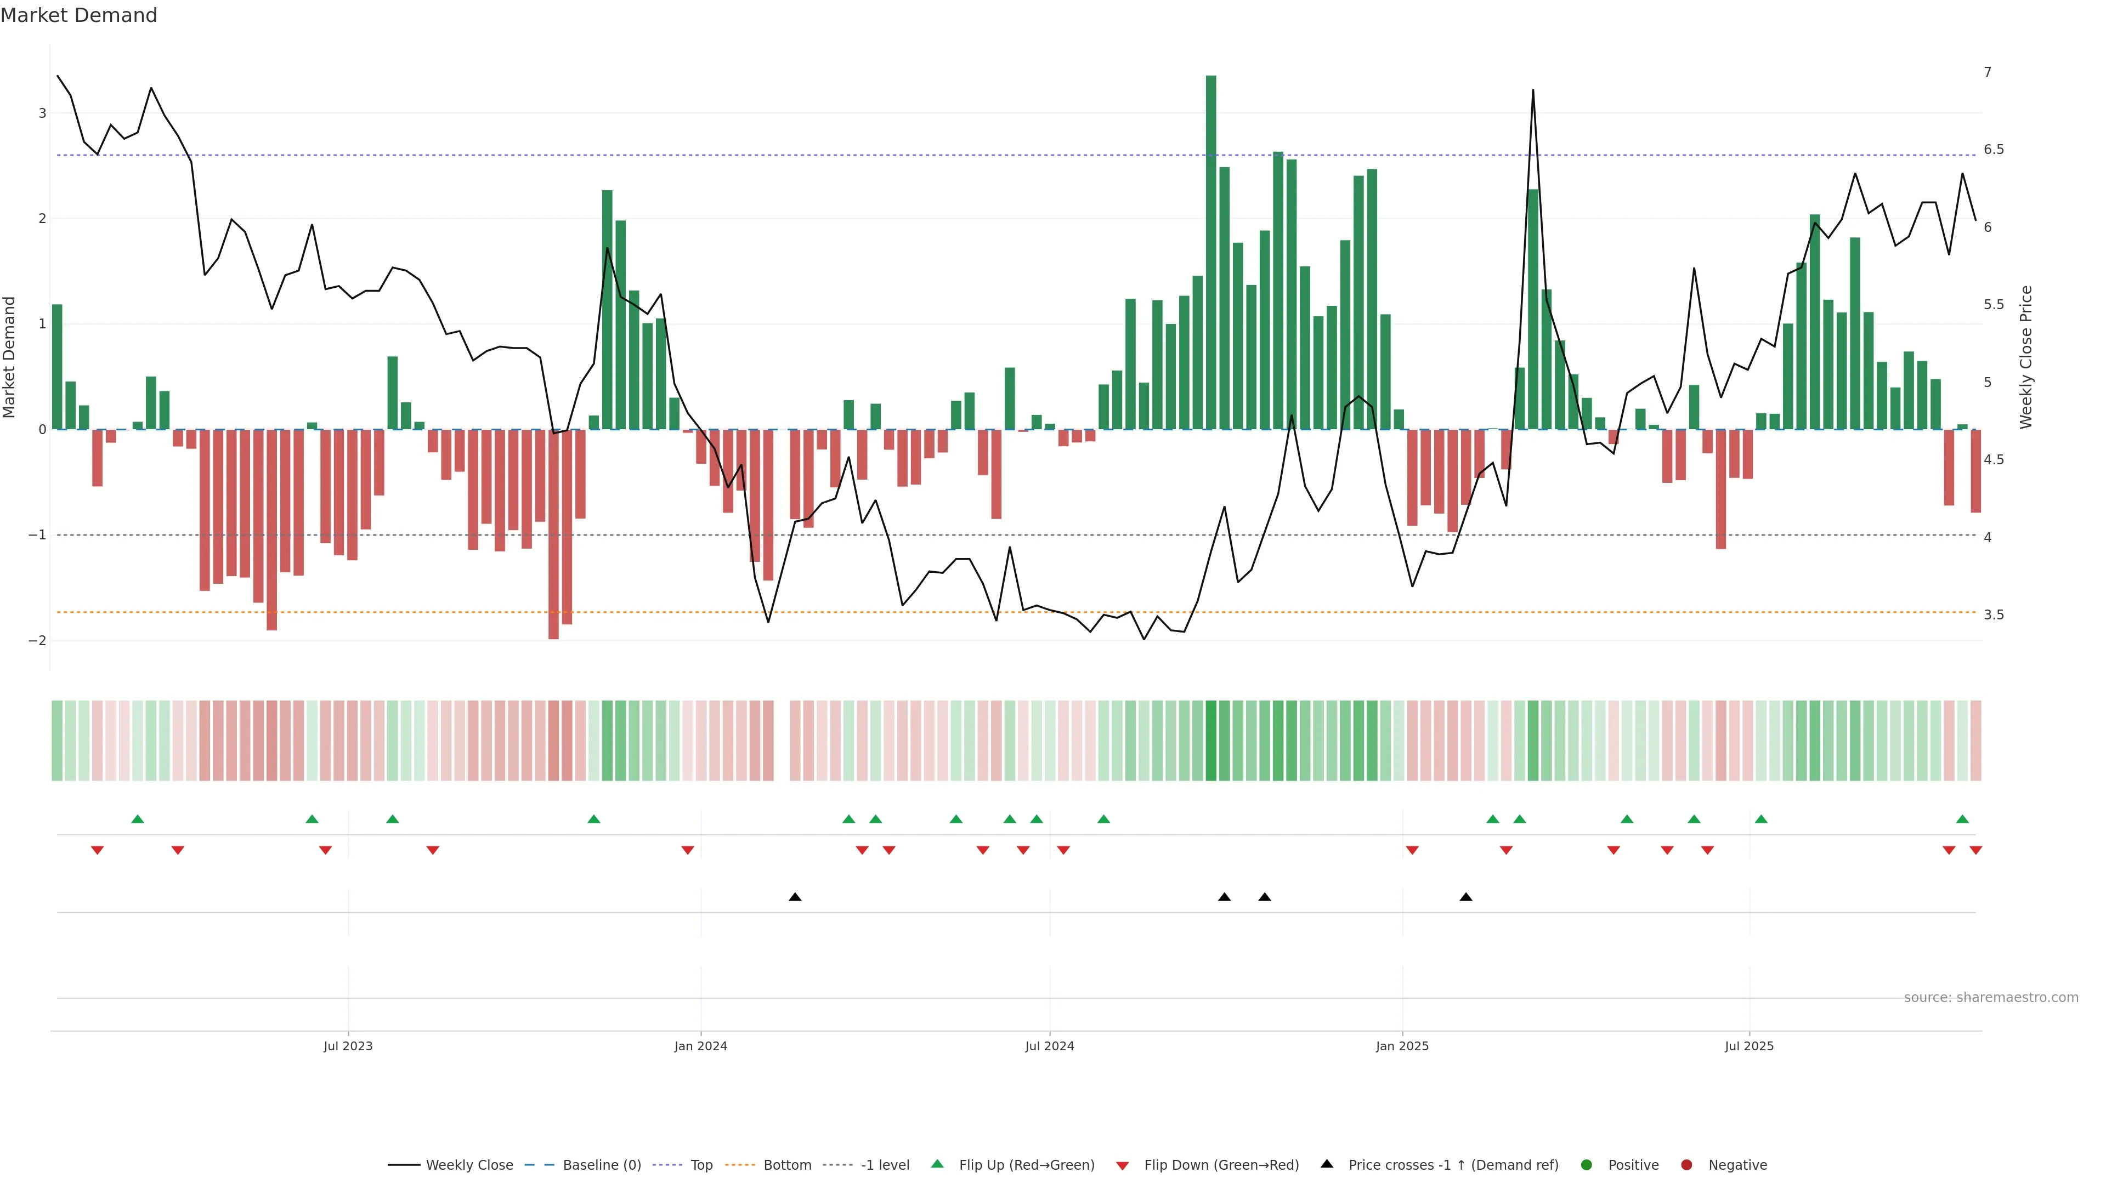Hide the Top dotted line legend item
Image resolution: width=2106 pixels, height=1184 pixels.
pyautogui.click(x=701, y=1165)
